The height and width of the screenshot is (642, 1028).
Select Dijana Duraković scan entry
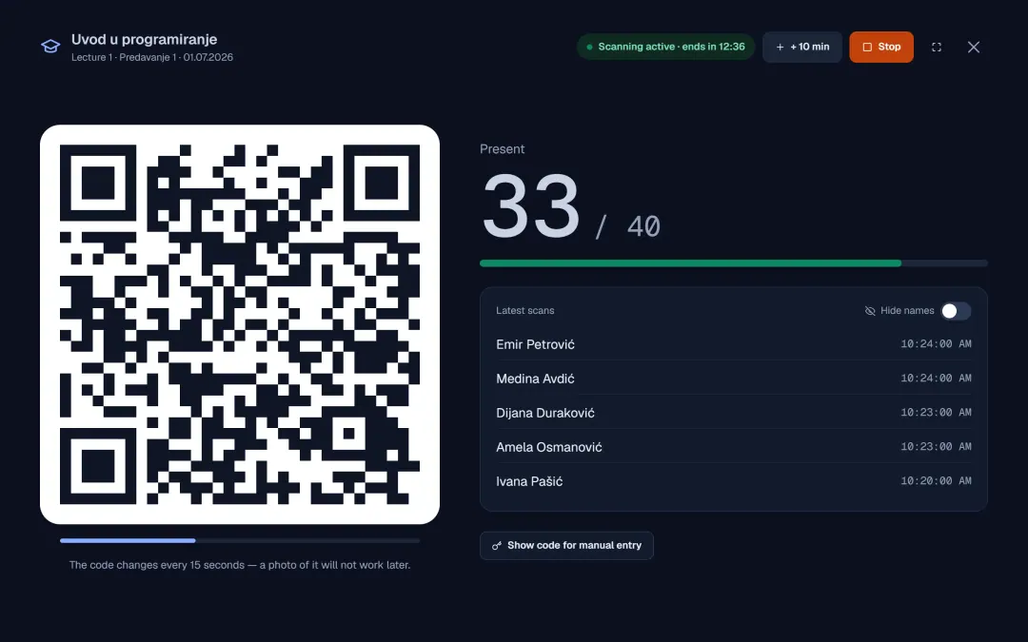click(734, 412)
